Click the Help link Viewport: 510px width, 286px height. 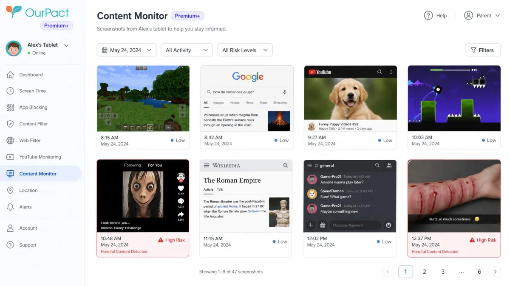pos(436,15)
